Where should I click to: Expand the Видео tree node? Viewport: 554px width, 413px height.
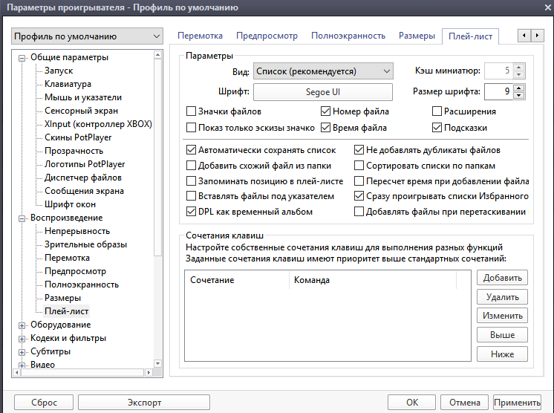point(22,365)
